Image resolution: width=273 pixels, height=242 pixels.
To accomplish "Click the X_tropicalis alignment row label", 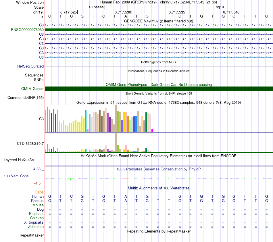I will 34,222.
